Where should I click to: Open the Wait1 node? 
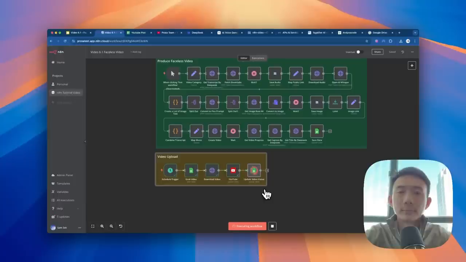click(x=254, y=74)
